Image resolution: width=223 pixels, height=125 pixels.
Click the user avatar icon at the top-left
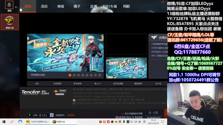[x=9, y=5]
